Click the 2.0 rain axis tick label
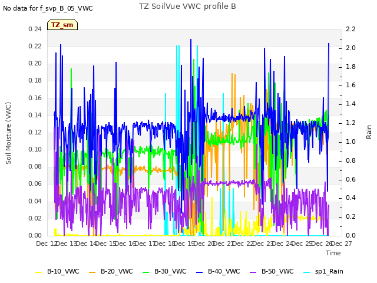This screenshot has height=283, width=377. click(x=350, y=48)
